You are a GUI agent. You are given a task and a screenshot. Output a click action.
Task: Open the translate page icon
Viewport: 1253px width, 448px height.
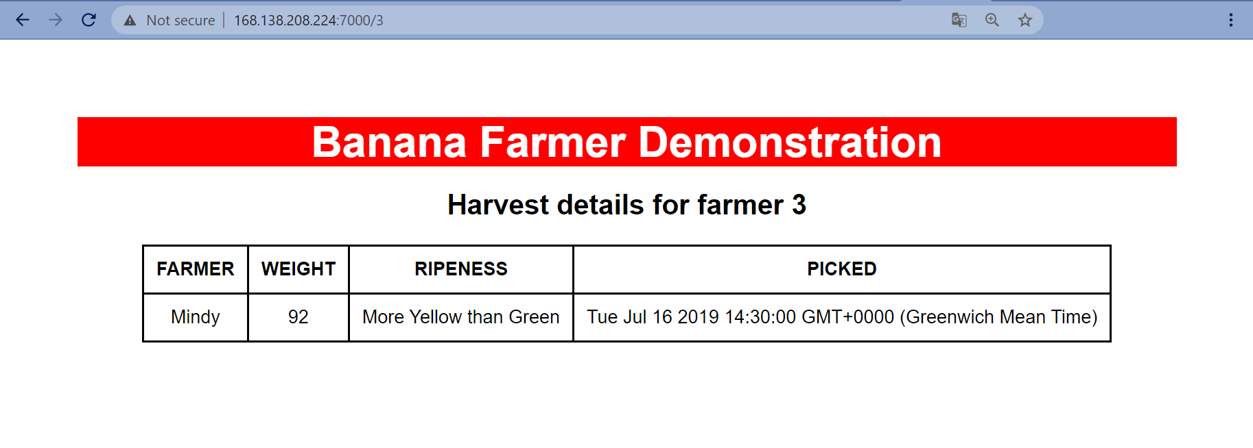coord(959,20)
